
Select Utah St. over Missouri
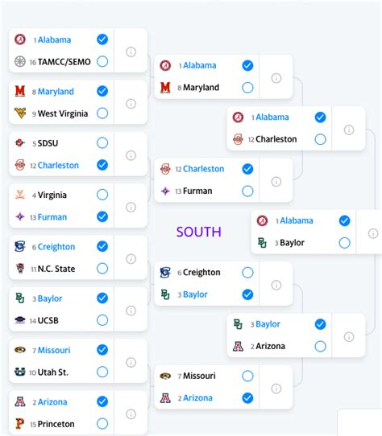coord(102,372)
